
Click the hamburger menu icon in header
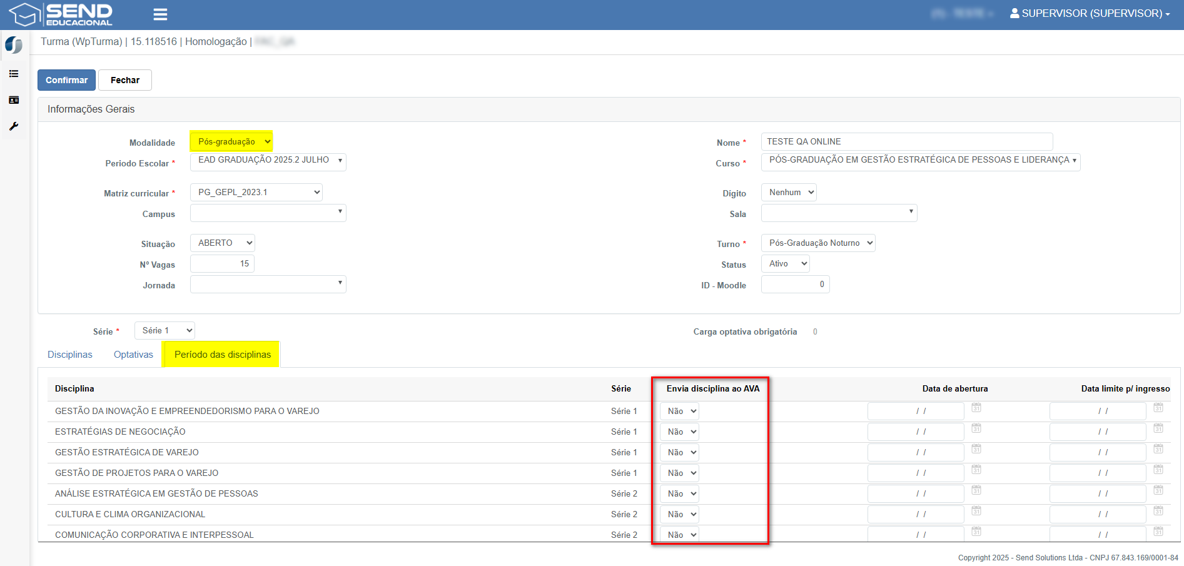pos(160,14)
